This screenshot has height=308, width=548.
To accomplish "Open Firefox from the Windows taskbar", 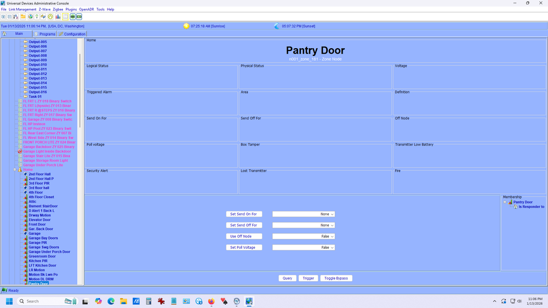I will click(212, 301).
